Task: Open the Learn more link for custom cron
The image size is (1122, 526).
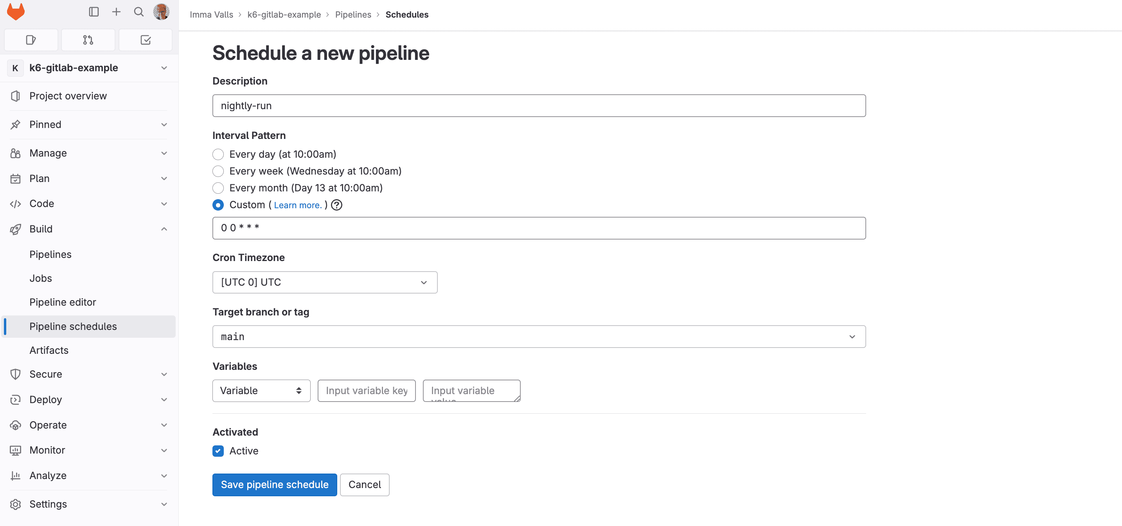Action: pos(297,205)
